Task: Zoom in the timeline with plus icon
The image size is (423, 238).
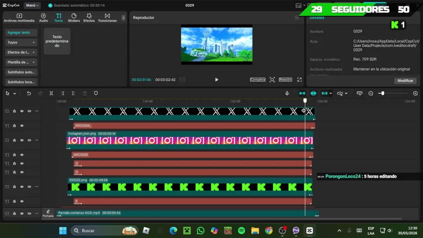Action: [x=415, y=93]
